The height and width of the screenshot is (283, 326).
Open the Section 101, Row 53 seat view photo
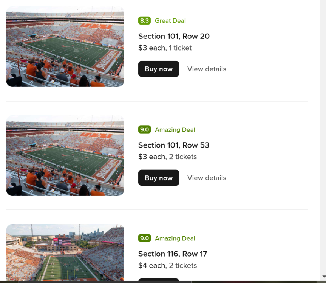click(65, 155)
